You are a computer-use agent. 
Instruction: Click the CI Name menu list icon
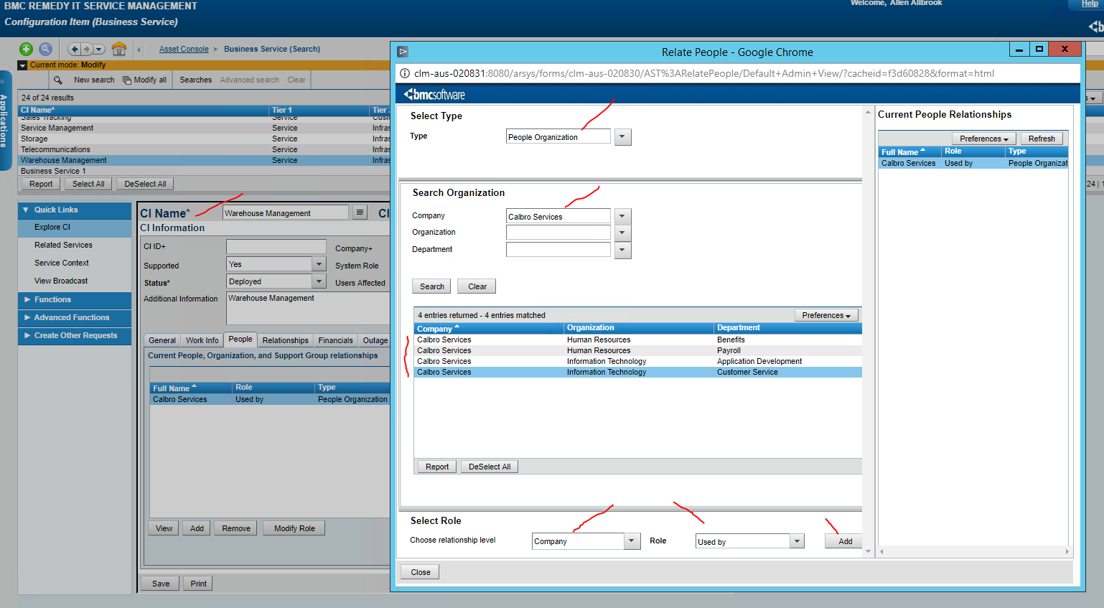(360, 212)
